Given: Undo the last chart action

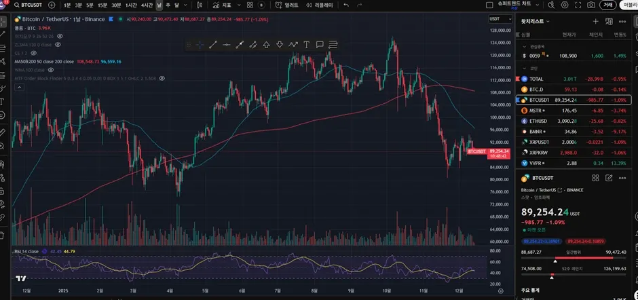Looking at the screenshot, I should point(346,5).
